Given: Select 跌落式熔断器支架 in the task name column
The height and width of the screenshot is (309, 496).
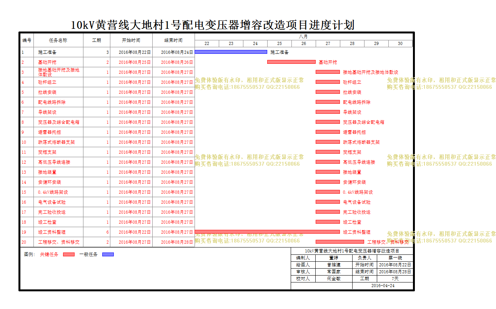Looking at the screenshot, I should click(x=57, y=142).
